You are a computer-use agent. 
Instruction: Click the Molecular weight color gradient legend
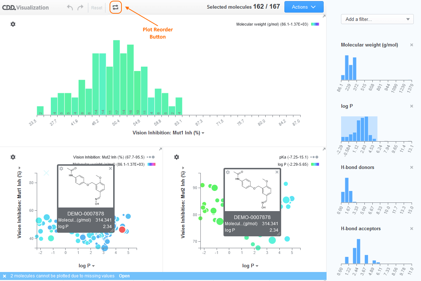tap(315, 24)
